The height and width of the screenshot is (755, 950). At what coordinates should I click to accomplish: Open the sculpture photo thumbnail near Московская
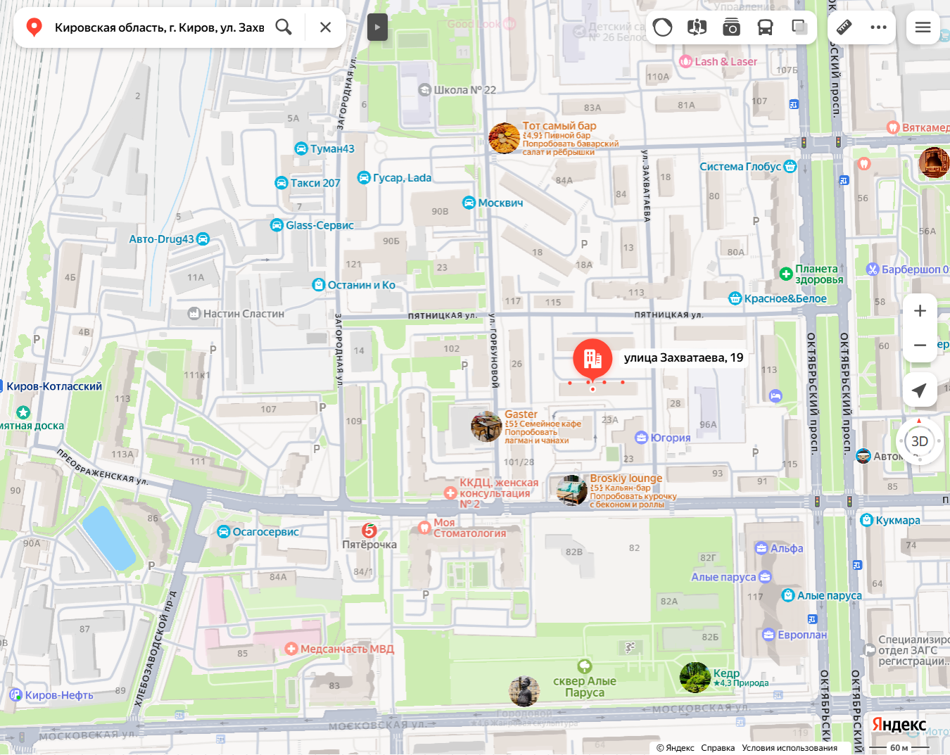[x=524, y=691]
